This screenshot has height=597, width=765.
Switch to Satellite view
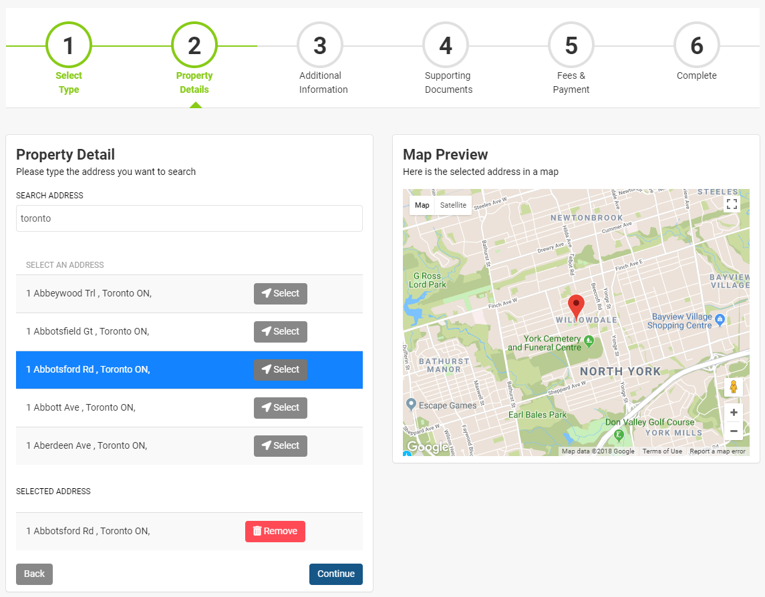point(452,205)
